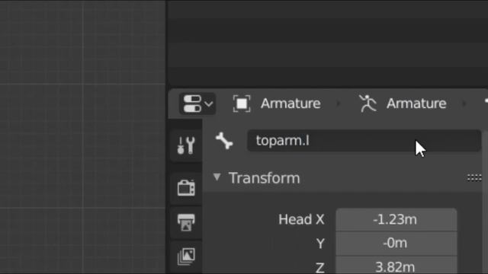The image size is (488, 274).
Task: Grab the Transform panel drag handle dots
Action: click(474, 177)
